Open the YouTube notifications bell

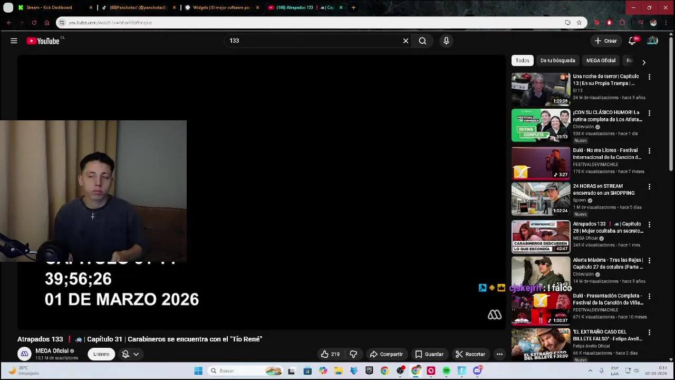click(632, 41)
